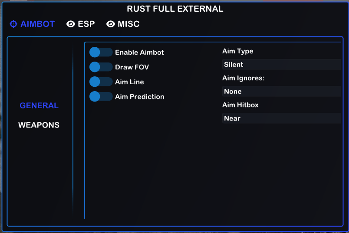
Task: Toggle the Aim Prediction switch
Action: click(101, 97)
